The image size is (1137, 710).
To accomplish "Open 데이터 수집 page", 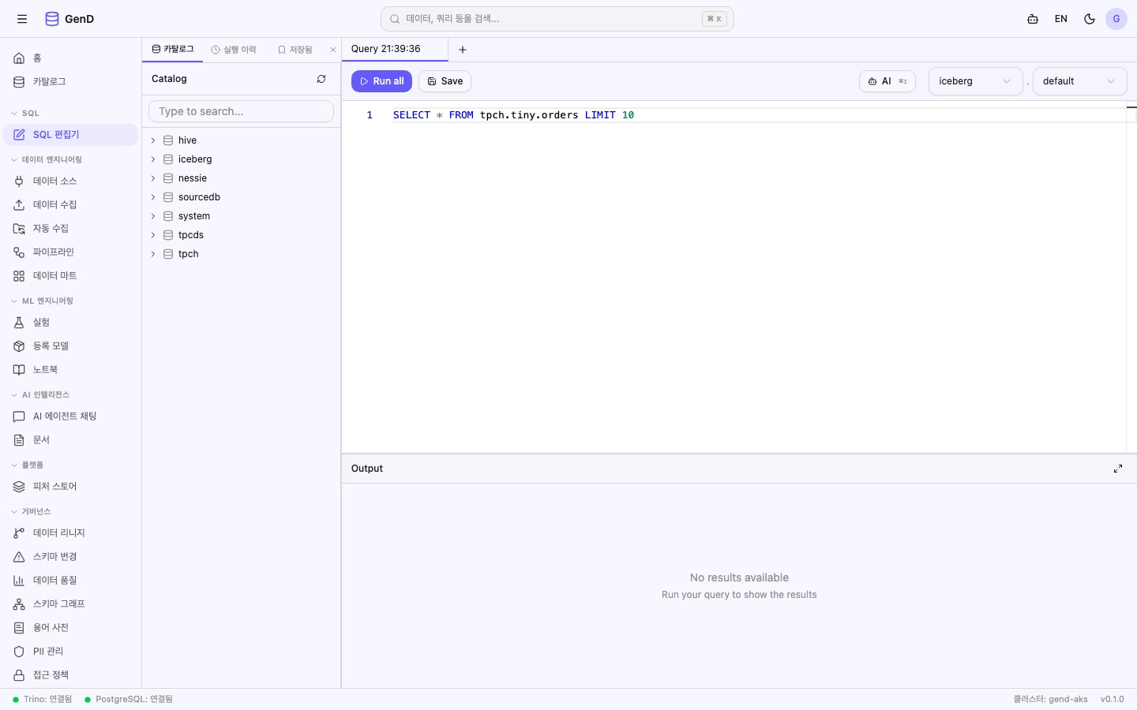I will pyautogui.click(x=71, y=205).
